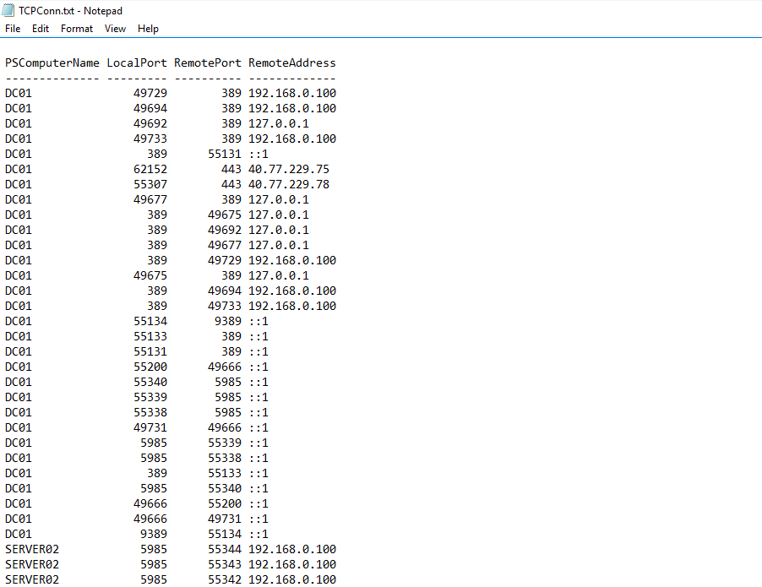Click the RemoteAddress column header text
The image size is (762, 587).
tap(292, 63)
